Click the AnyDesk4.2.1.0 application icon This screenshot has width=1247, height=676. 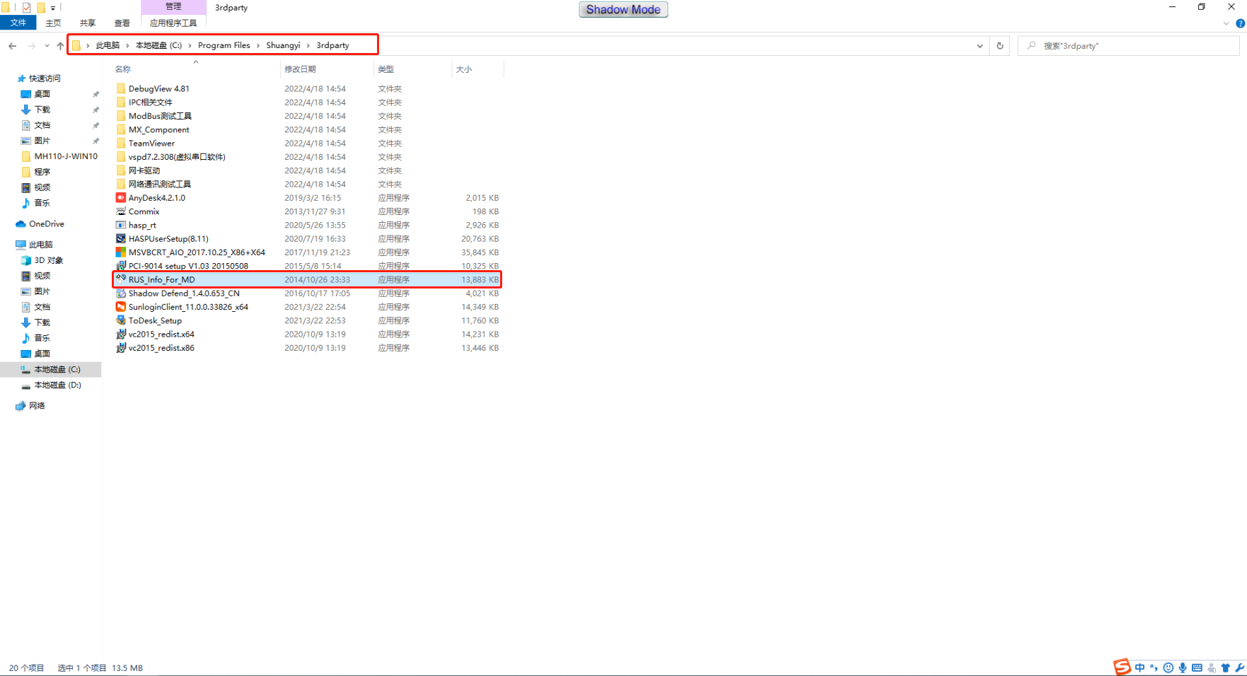(x=121, y=198)
